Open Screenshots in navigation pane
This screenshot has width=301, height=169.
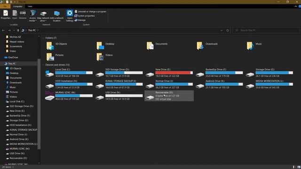point(16,46)
